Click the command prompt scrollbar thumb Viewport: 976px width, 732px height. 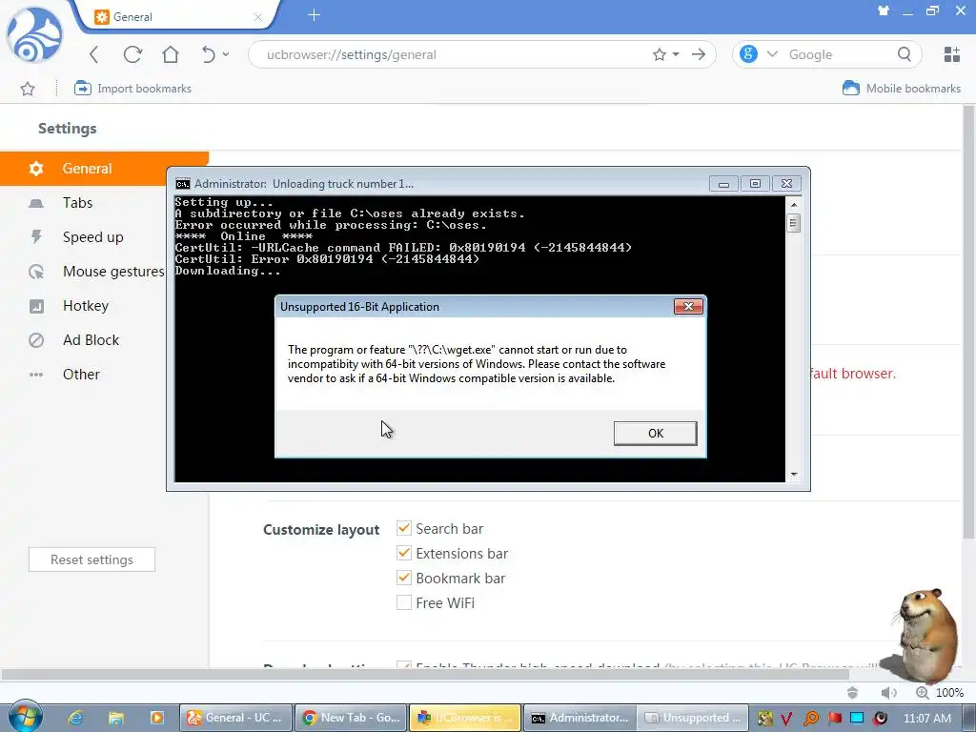(794, 223)
